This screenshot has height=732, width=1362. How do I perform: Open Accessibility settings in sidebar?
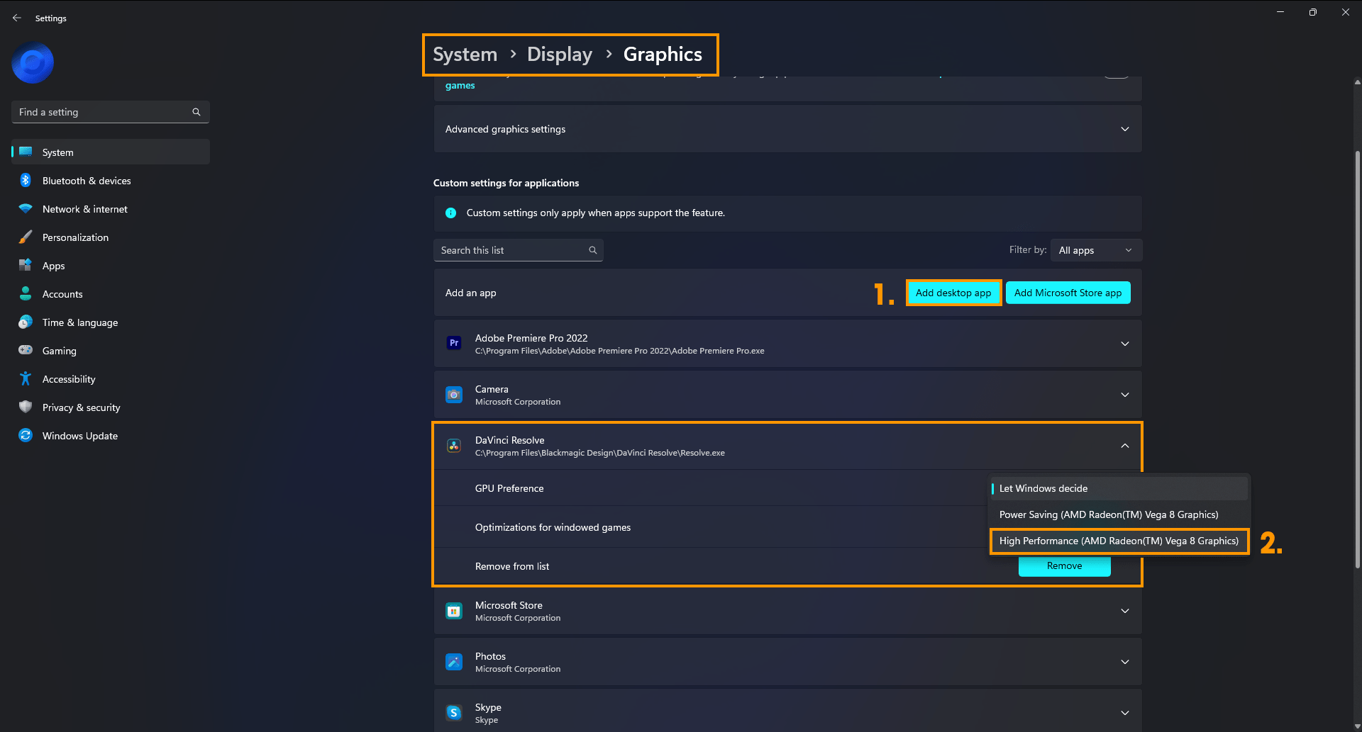pyautogui.click(x=67, y=379)
